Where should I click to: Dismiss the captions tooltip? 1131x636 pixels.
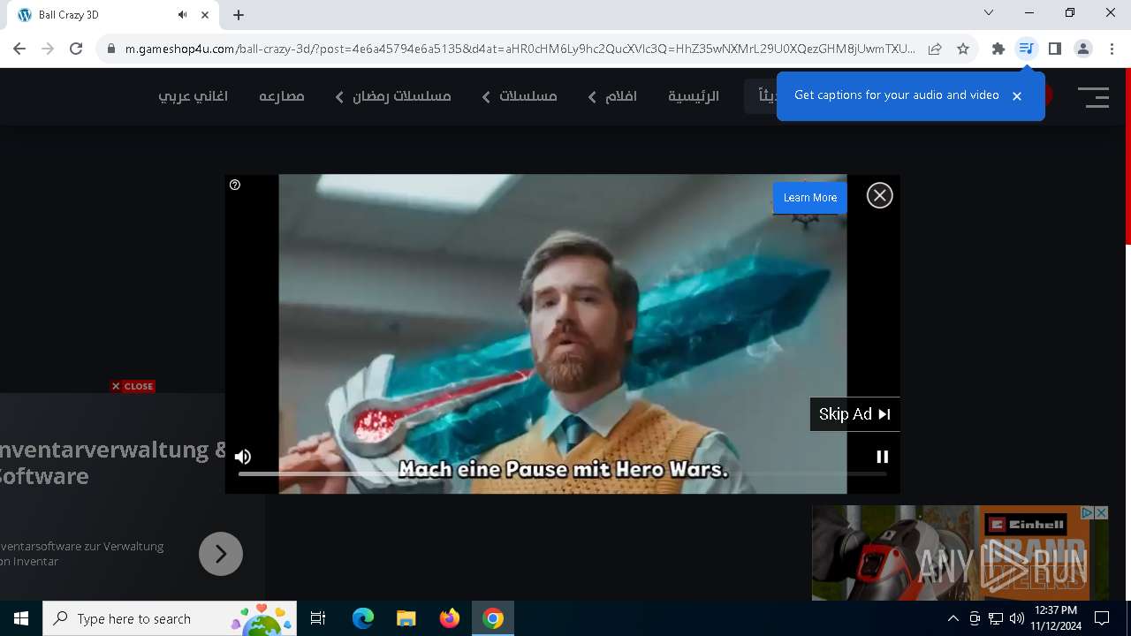pos(1017,96)
